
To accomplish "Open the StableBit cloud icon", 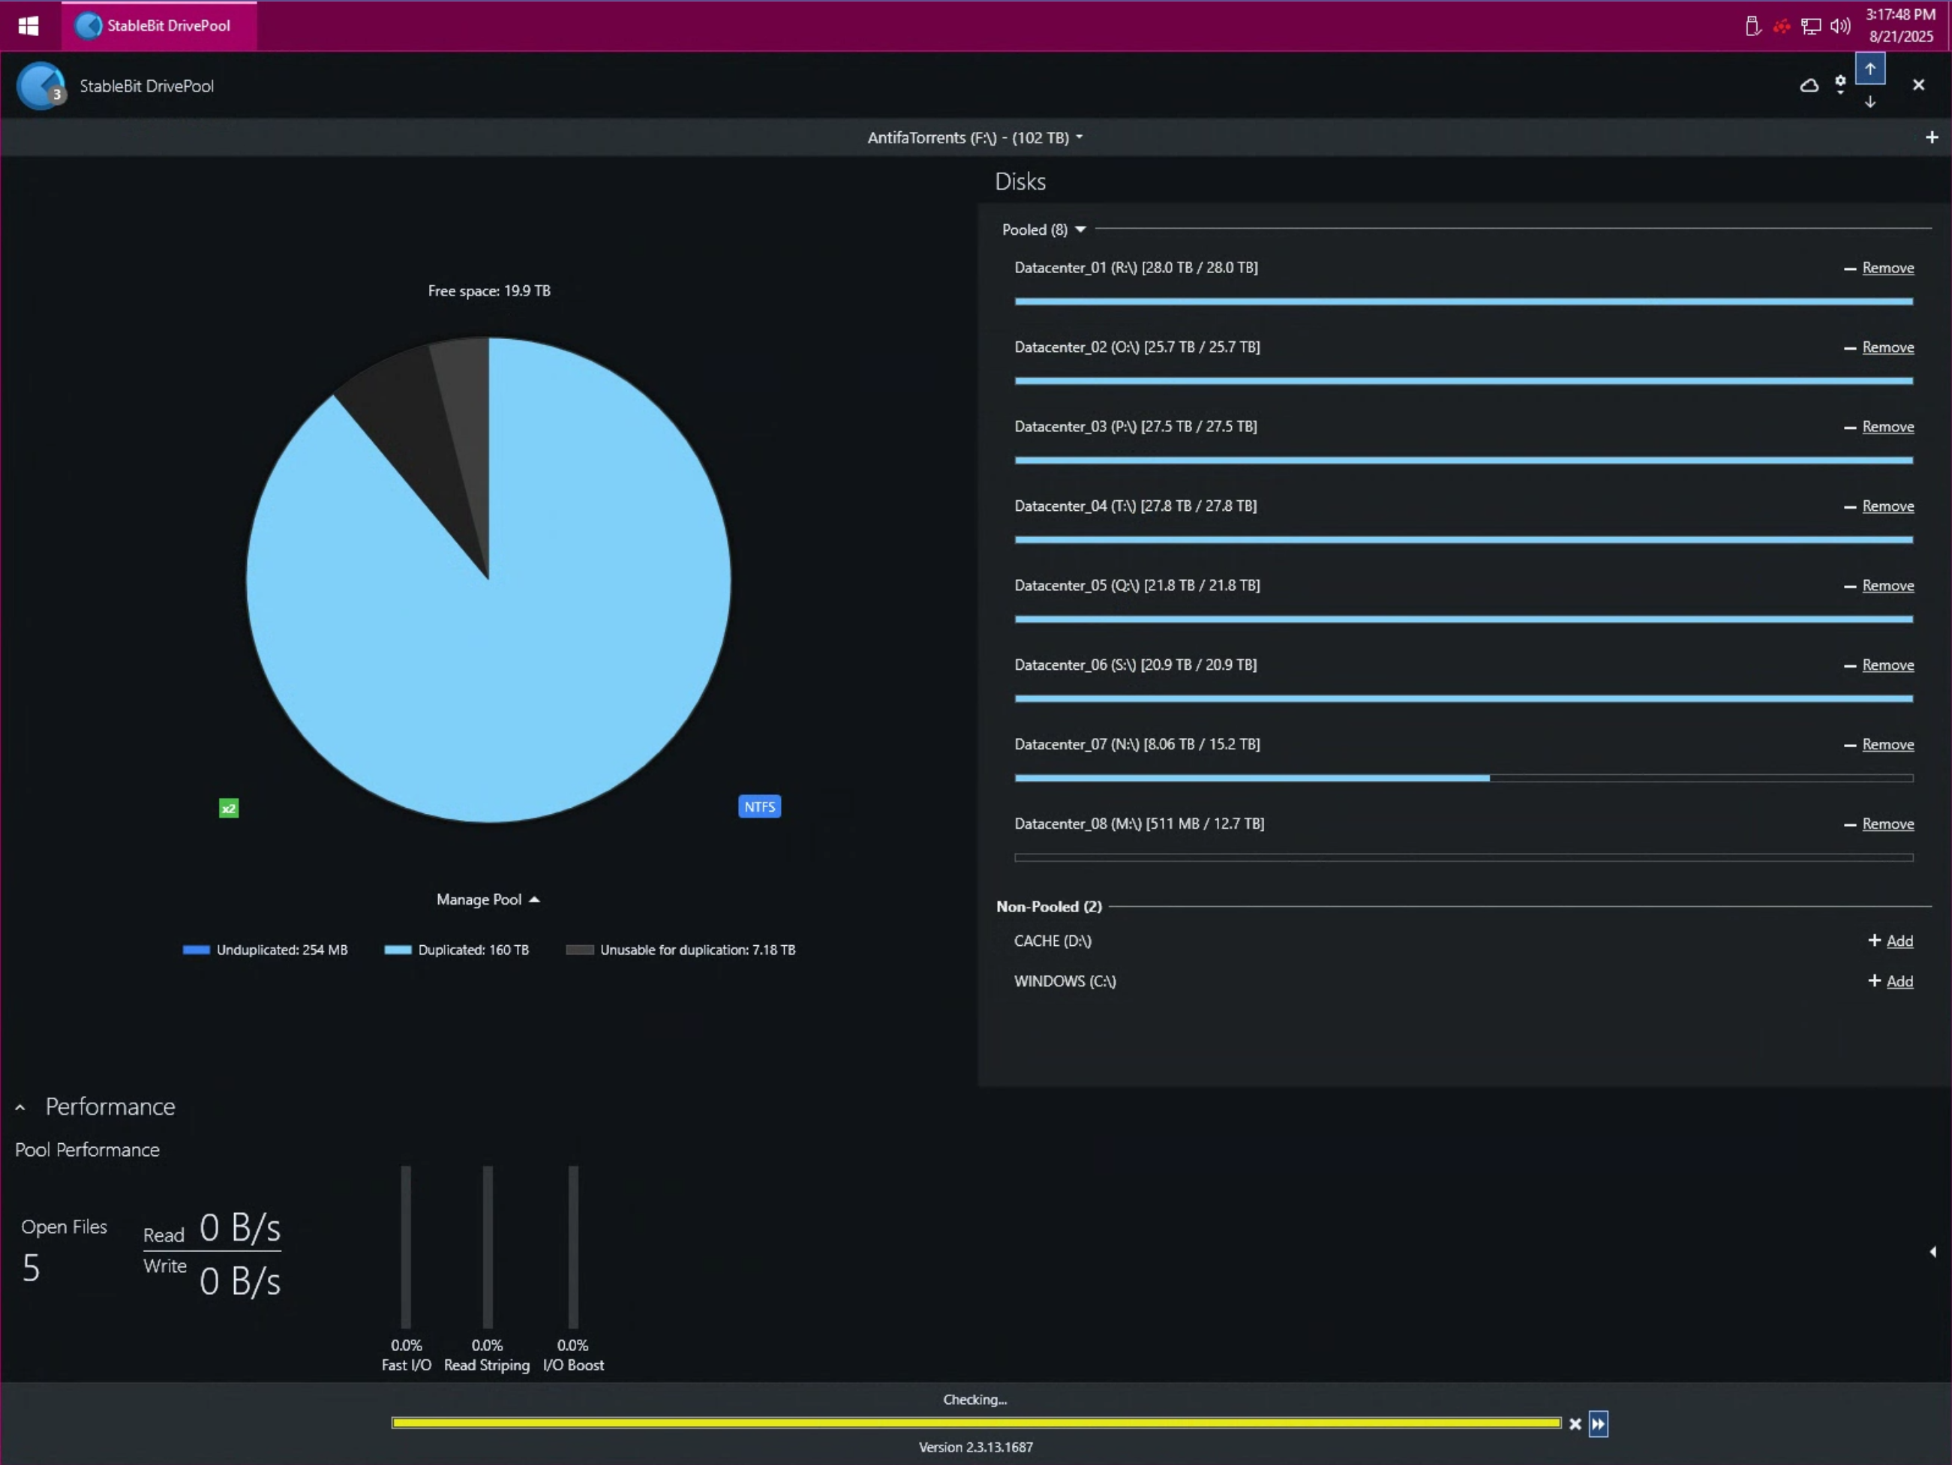I will pyautogui.click(x=1809, y=85).
